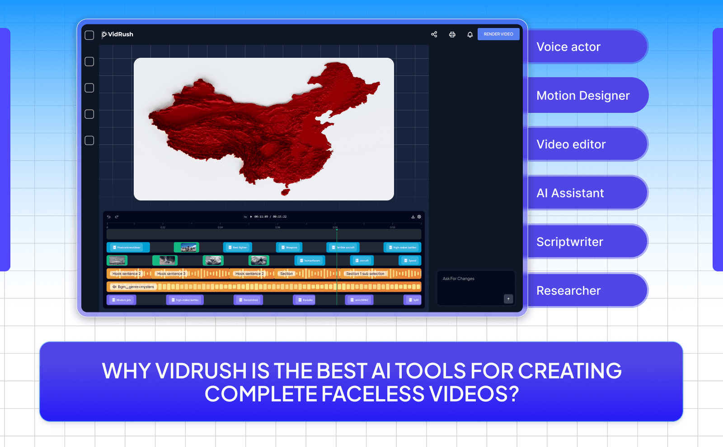Open timeline settings gear icon
The width and height of the screenshot is (723, 447).
(419, 217)
